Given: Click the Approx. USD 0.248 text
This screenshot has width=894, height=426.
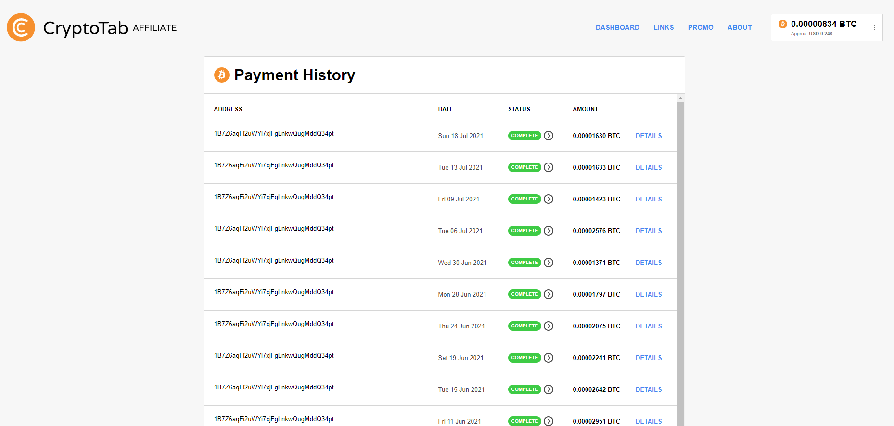Looking at the screenshot, I should click(x=812, y=34).
